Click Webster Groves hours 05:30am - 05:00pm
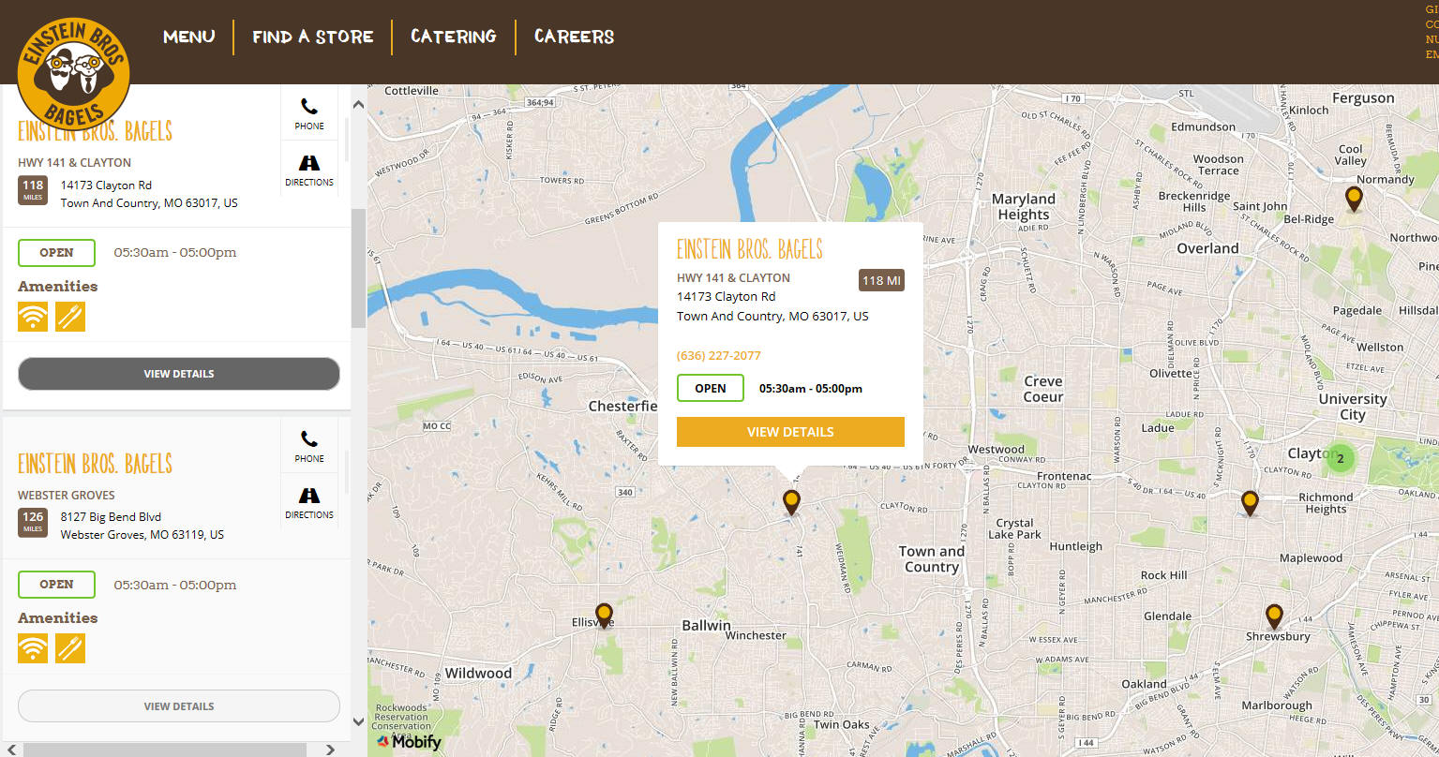 [x=175, y=585]
